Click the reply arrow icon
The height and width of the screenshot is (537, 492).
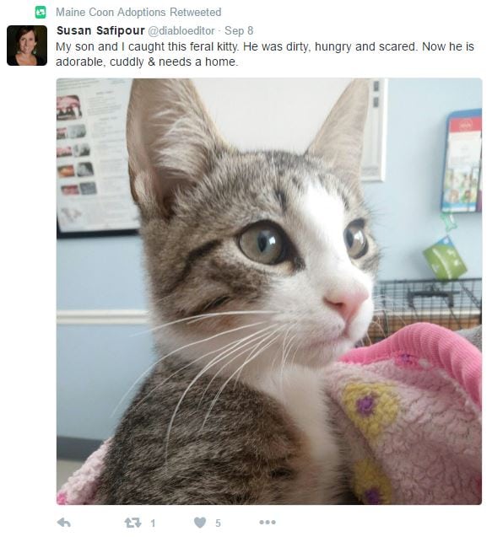pos(64,523)
